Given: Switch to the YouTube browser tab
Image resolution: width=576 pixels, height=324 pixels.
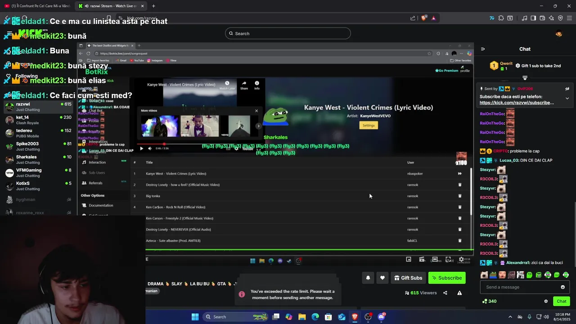Looking at the screenshot, I should point(37,6).
